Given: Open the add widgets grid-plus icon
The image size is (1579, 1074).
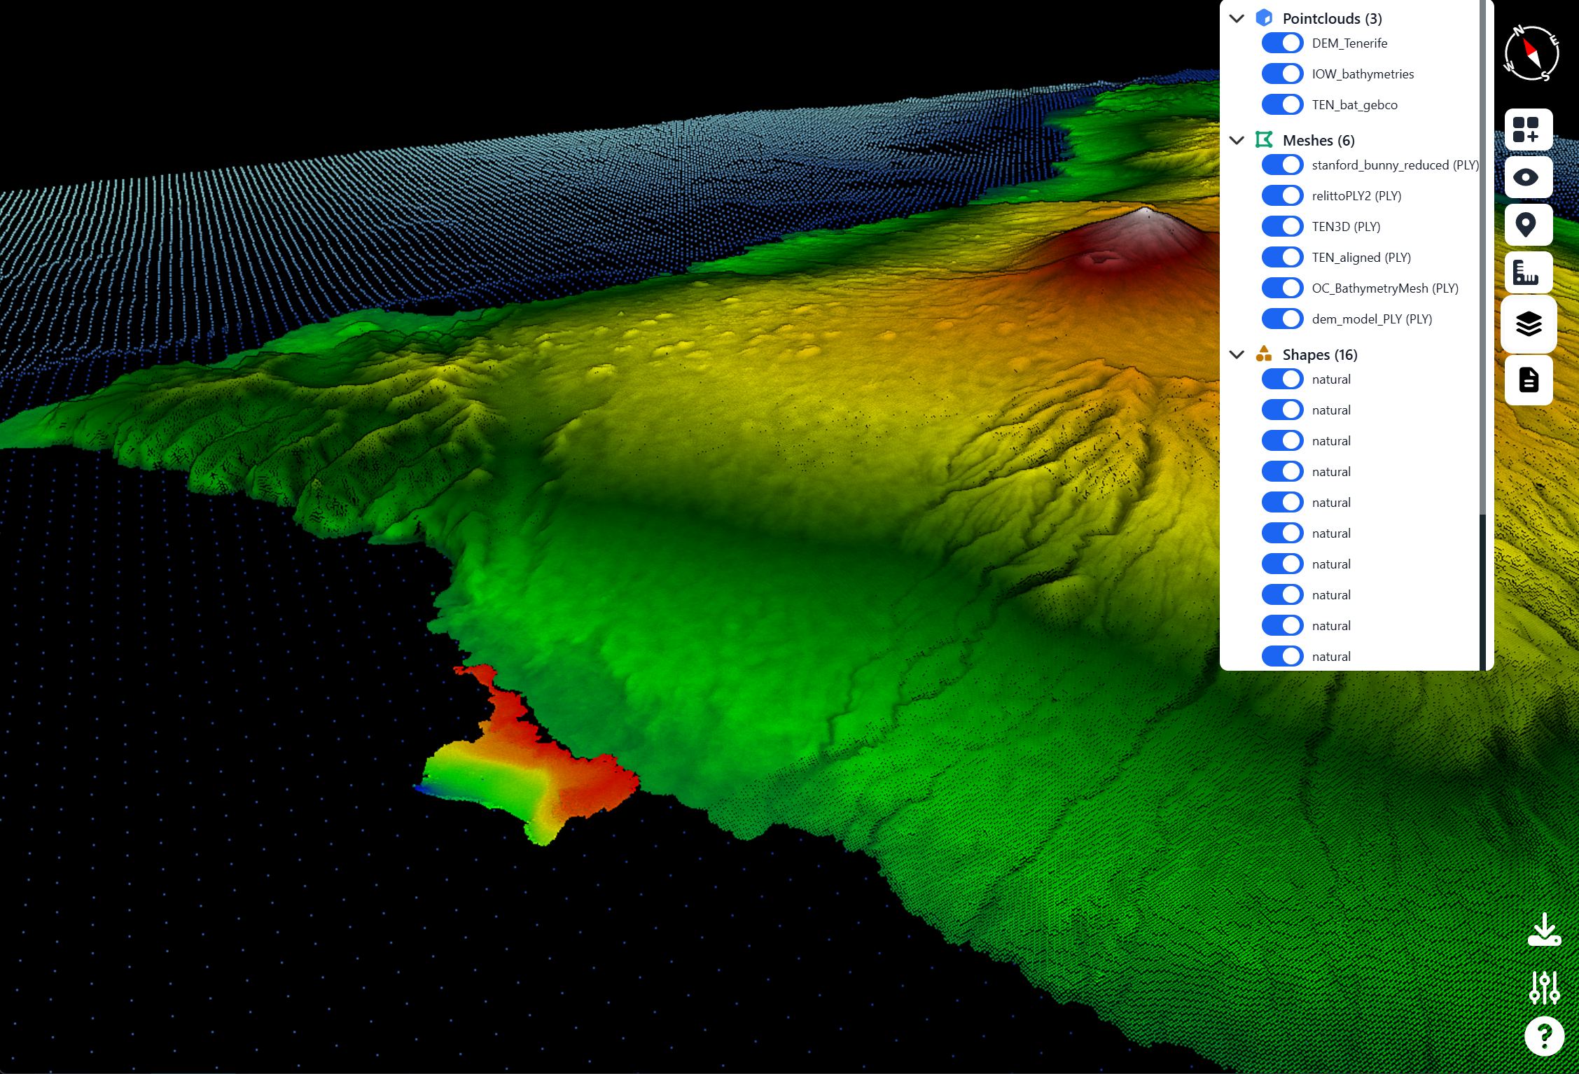Looking at the screenshot, I should point(1528,130).
